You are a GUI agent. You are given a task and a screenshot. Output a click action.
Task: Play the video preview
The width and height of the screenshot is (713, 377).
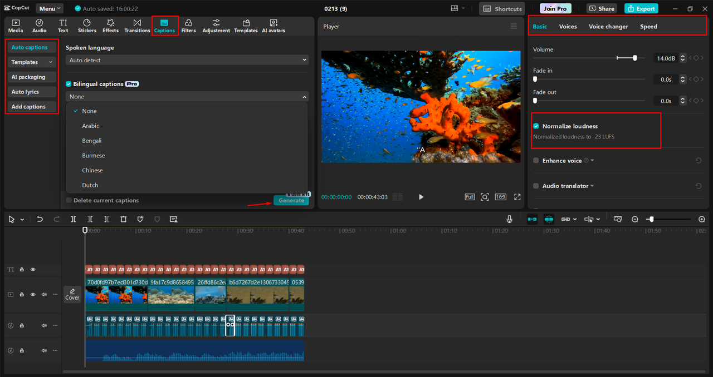(x=421, y=197)
